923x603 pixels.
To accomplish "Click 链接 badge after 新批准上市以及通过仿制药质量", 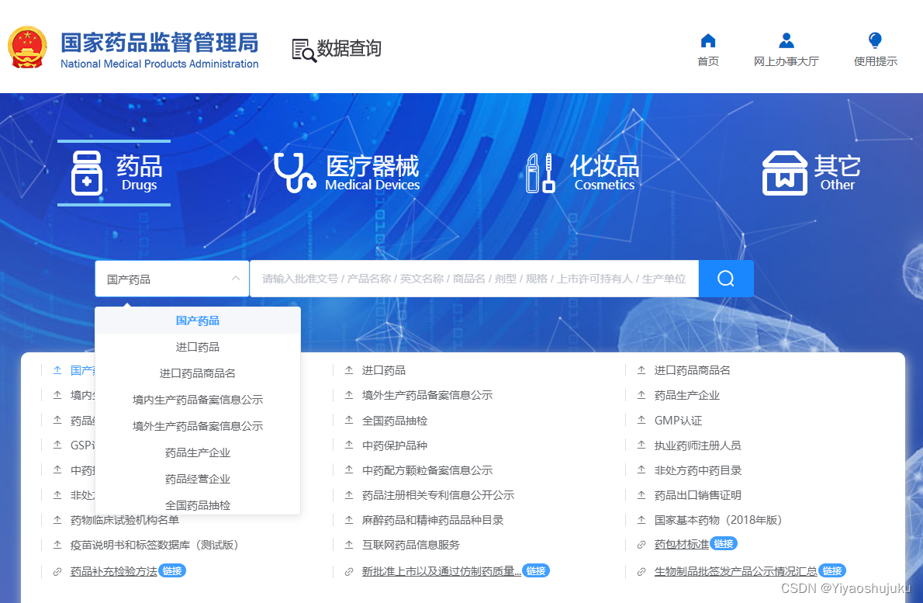I will 536,570.
